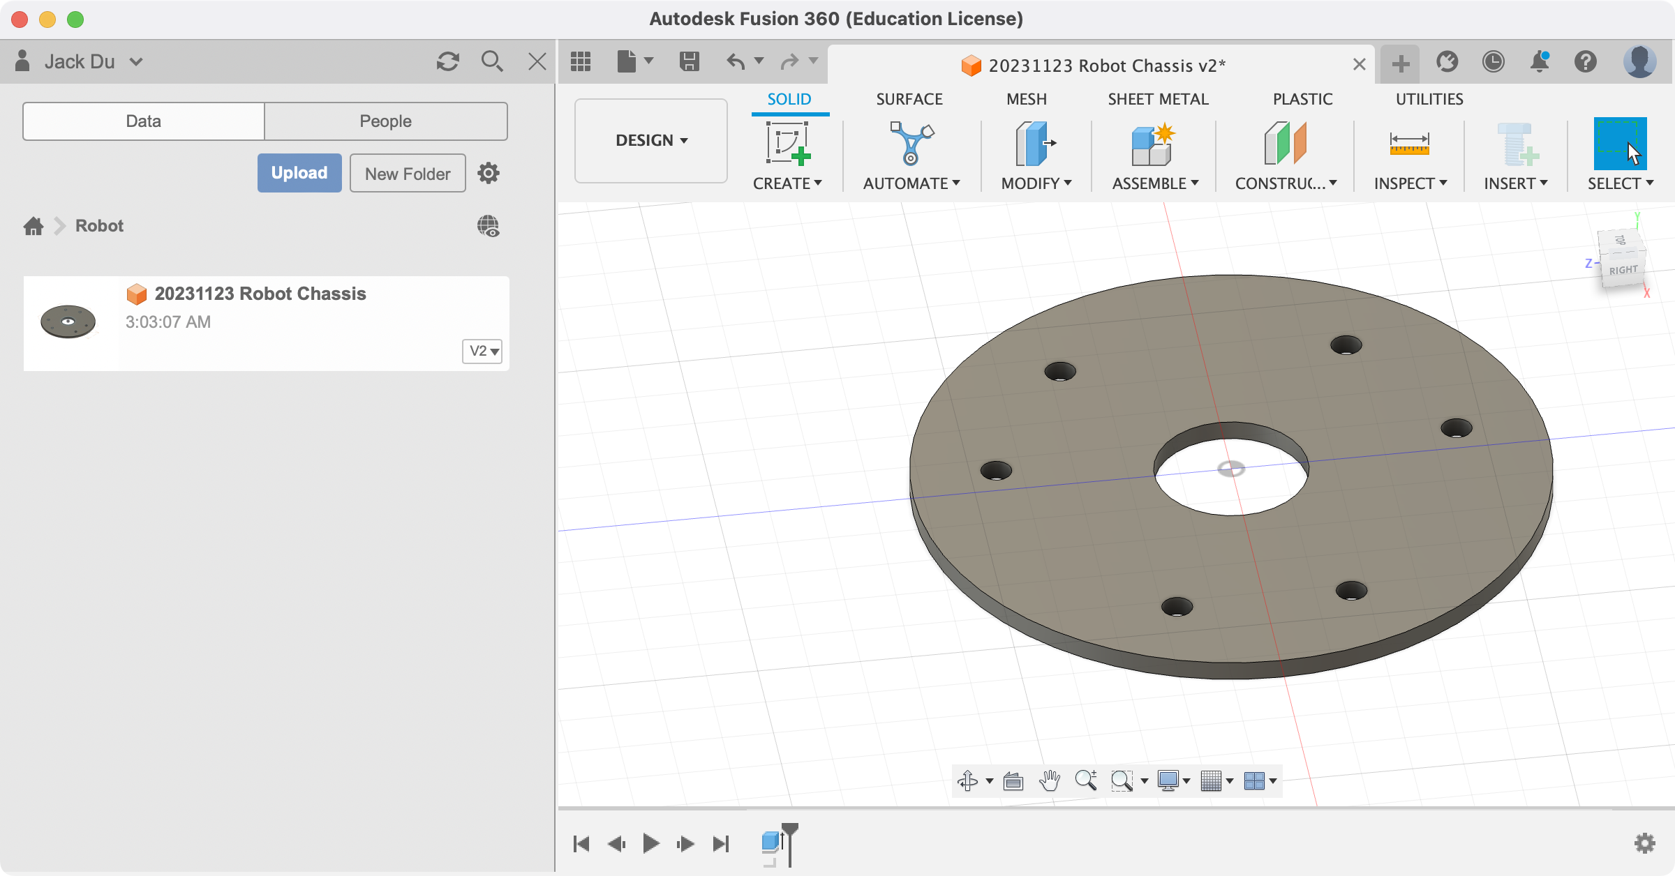Toggle the data panel grid icon

[x=581, y=61]
